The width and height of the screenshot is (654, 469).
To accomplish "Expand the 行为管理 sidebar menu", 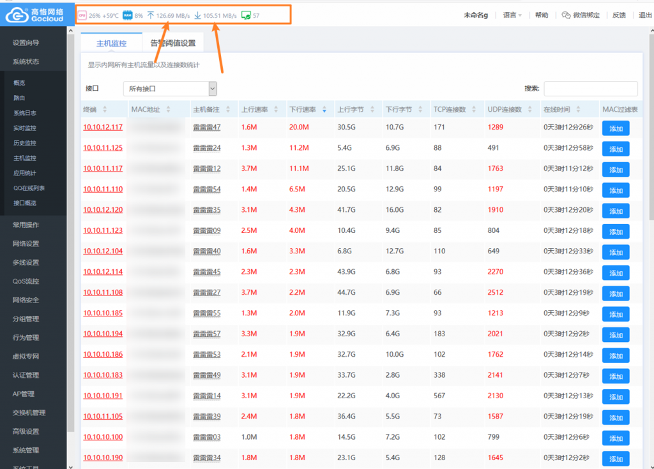I will pos(26,338).
